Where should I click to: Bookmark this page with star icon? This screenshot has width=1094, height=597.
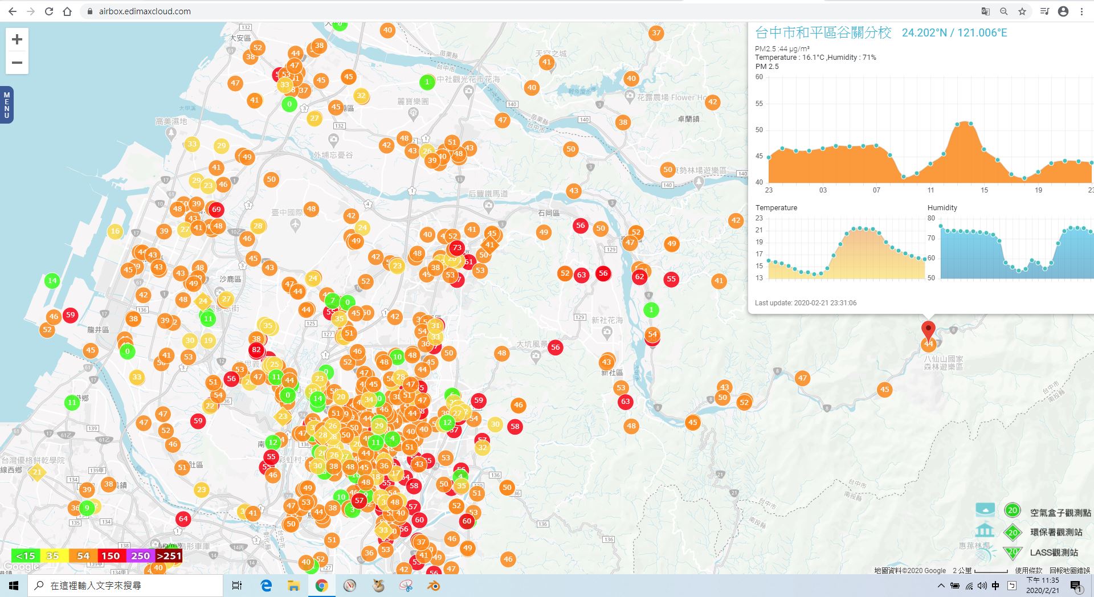coord(1022,11)
